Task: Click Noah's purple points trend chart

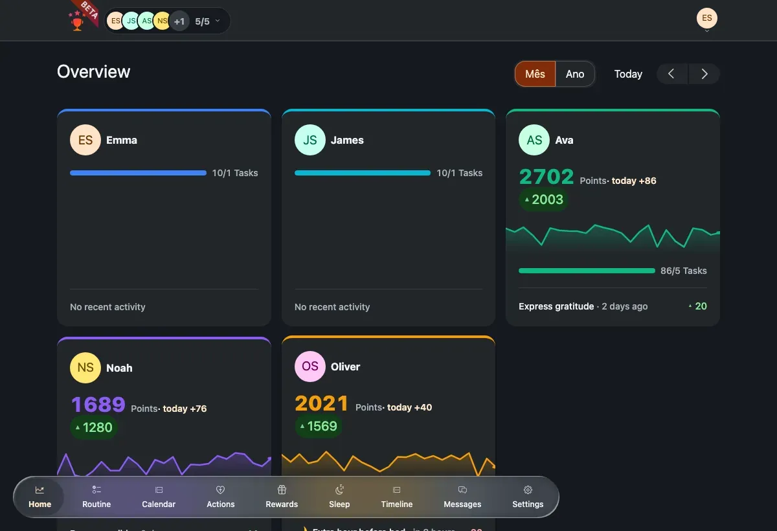Action: point(164,464)
